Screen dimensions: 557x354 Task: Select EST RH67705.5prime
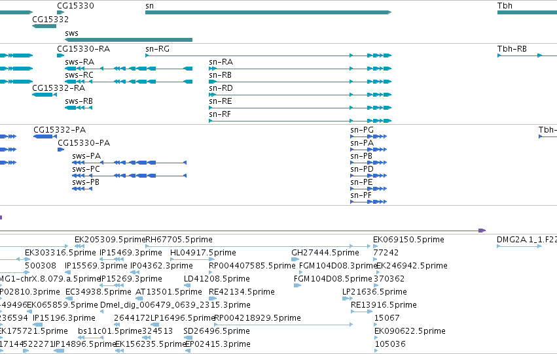258,246
